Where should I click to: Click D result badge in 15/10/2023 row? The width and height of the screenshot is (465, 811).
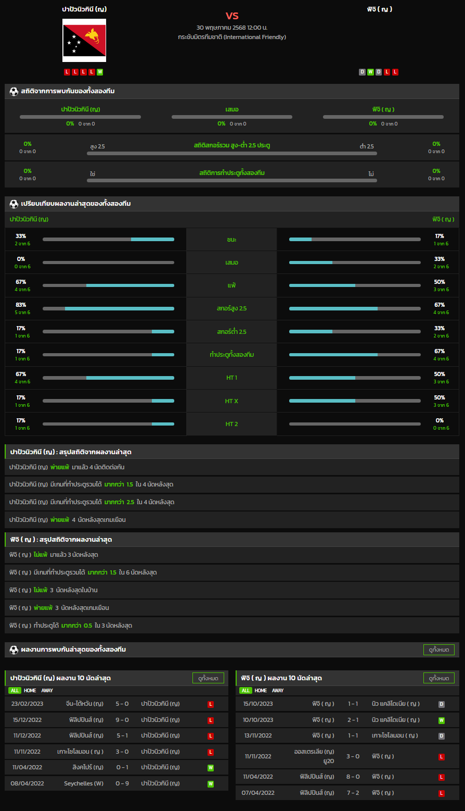[442, 704]
